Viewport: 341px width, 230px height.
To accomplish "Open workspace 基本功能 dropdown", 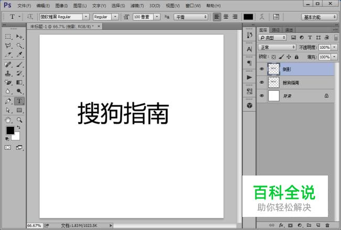I will click(x=319, y=17).
